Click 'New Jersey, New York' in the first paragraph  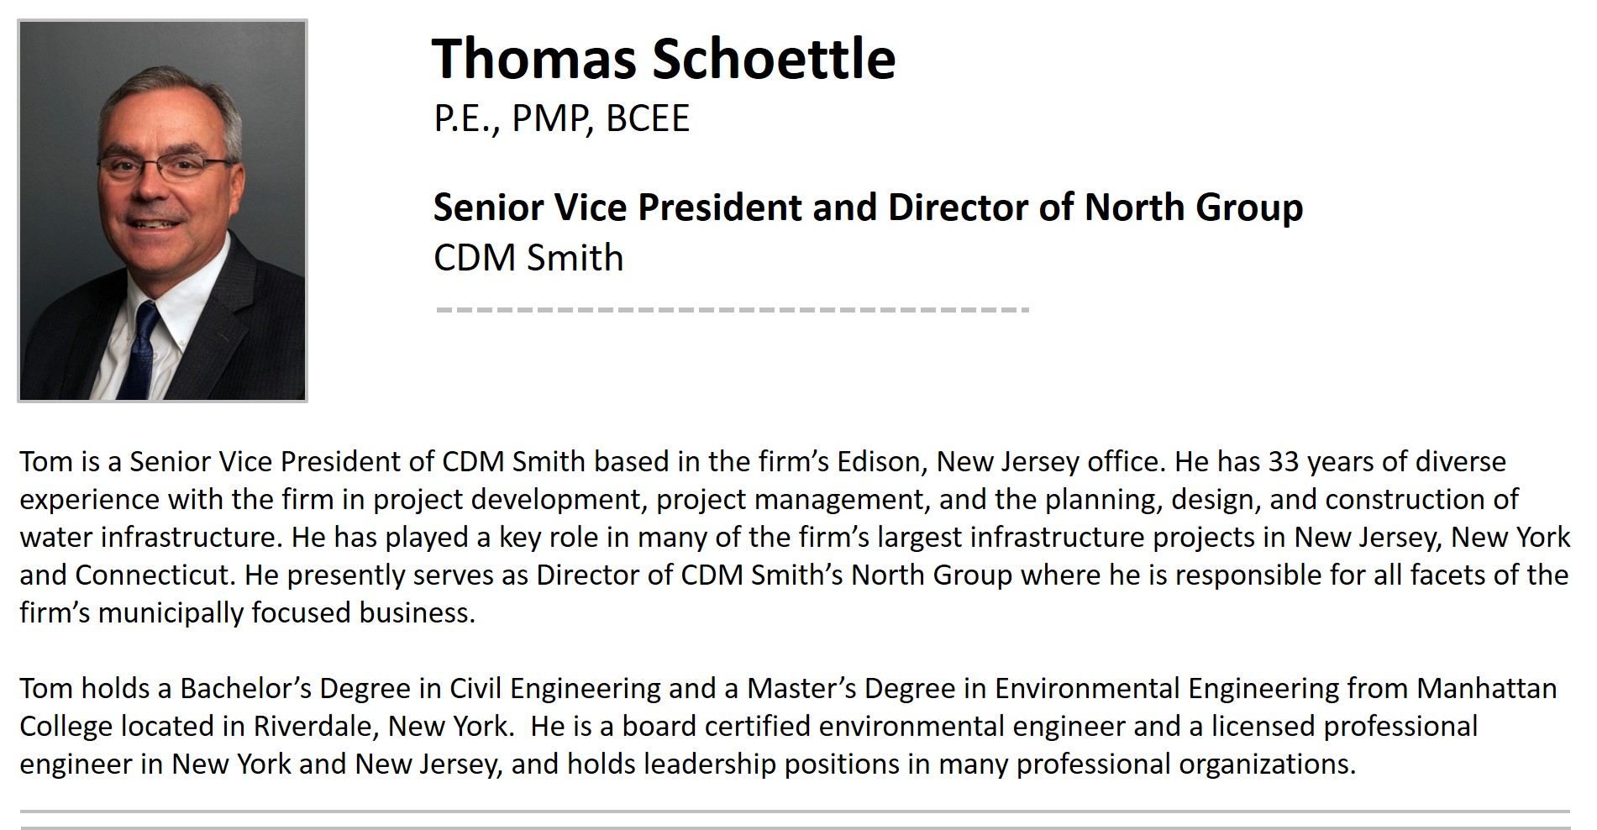tap(1432, 537)
